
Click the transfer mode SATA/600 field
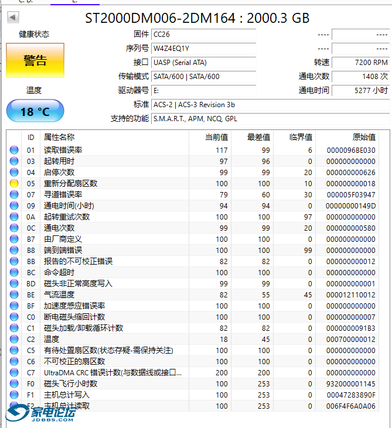click(x=203, y=77)
